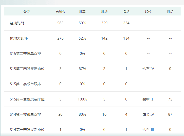Click wins value 142
This screenshot has width=184, height=136.
tap(104, 38)
